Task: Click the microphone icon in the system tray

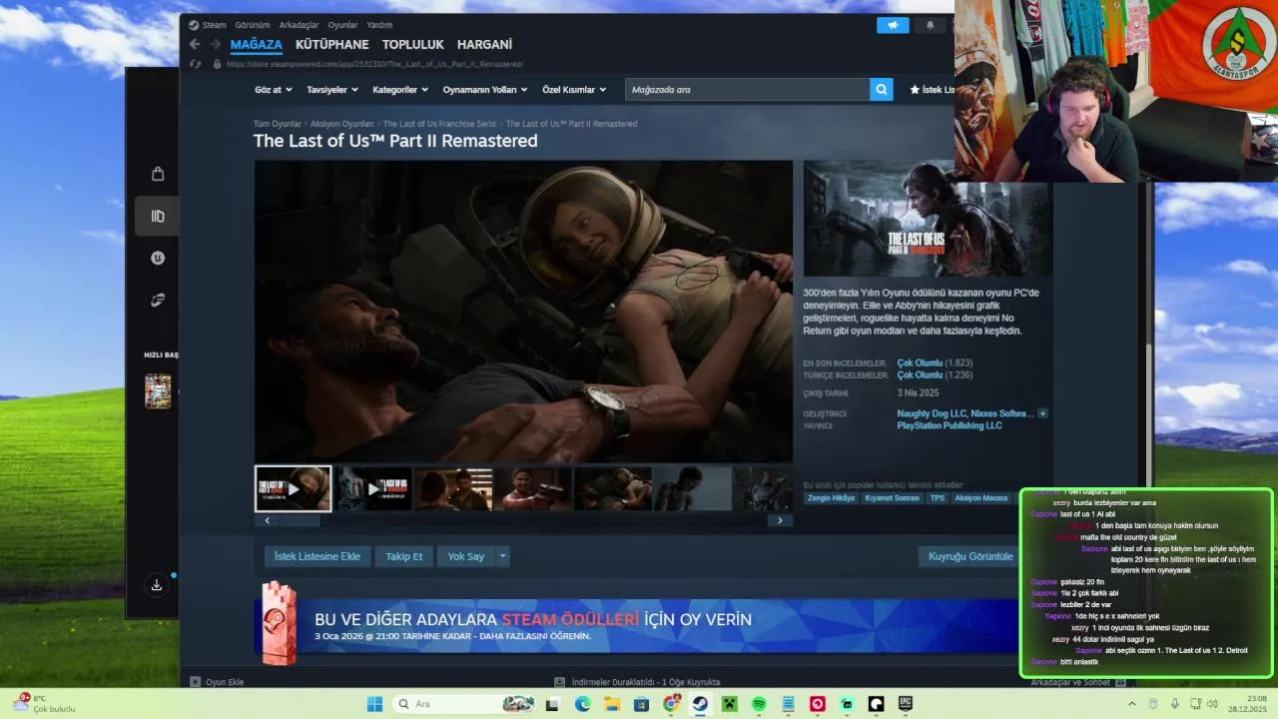Action: pyautogui.click(x=1174, y=704)
